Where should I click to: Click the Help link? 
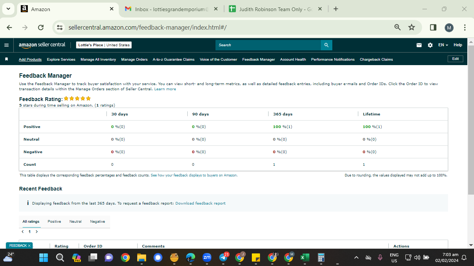point(458,45)
